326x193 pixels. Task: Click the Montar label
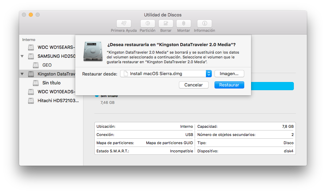[x=184, y=30]
